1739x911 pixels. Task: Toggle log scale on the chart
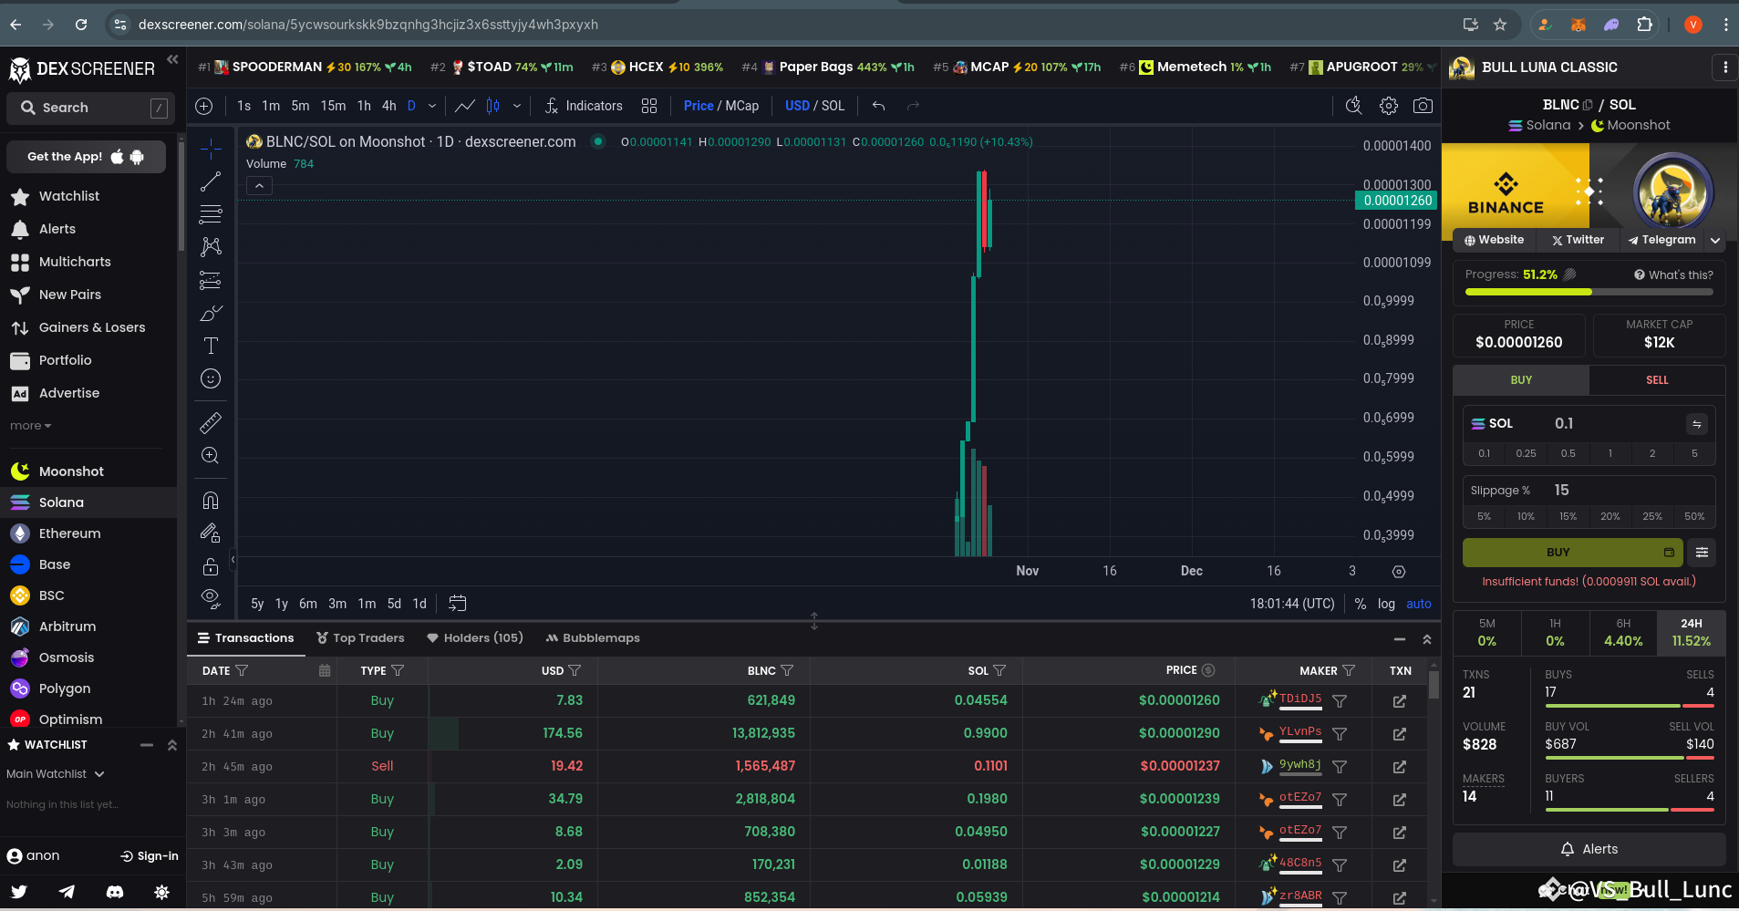[x=1386, y=604]
